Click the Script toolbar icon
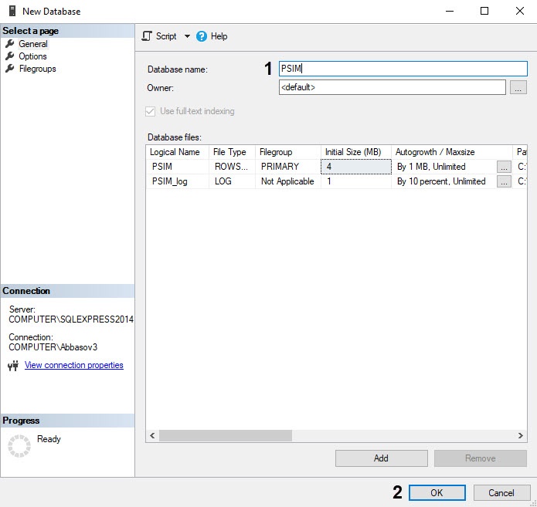Viewport: 537px width, 507px height. pyautogui.click(x=147, y=36)
